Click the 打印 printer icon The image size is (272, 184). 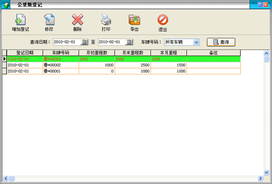pos(106,19)
